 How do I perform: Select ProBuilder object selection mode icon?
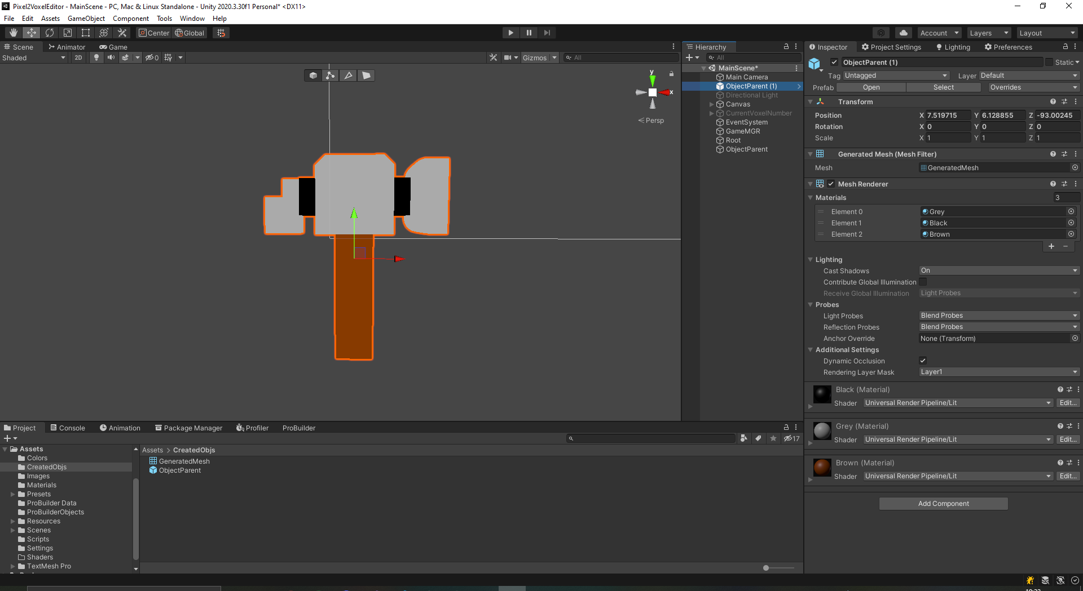click(x=313, y=75)
